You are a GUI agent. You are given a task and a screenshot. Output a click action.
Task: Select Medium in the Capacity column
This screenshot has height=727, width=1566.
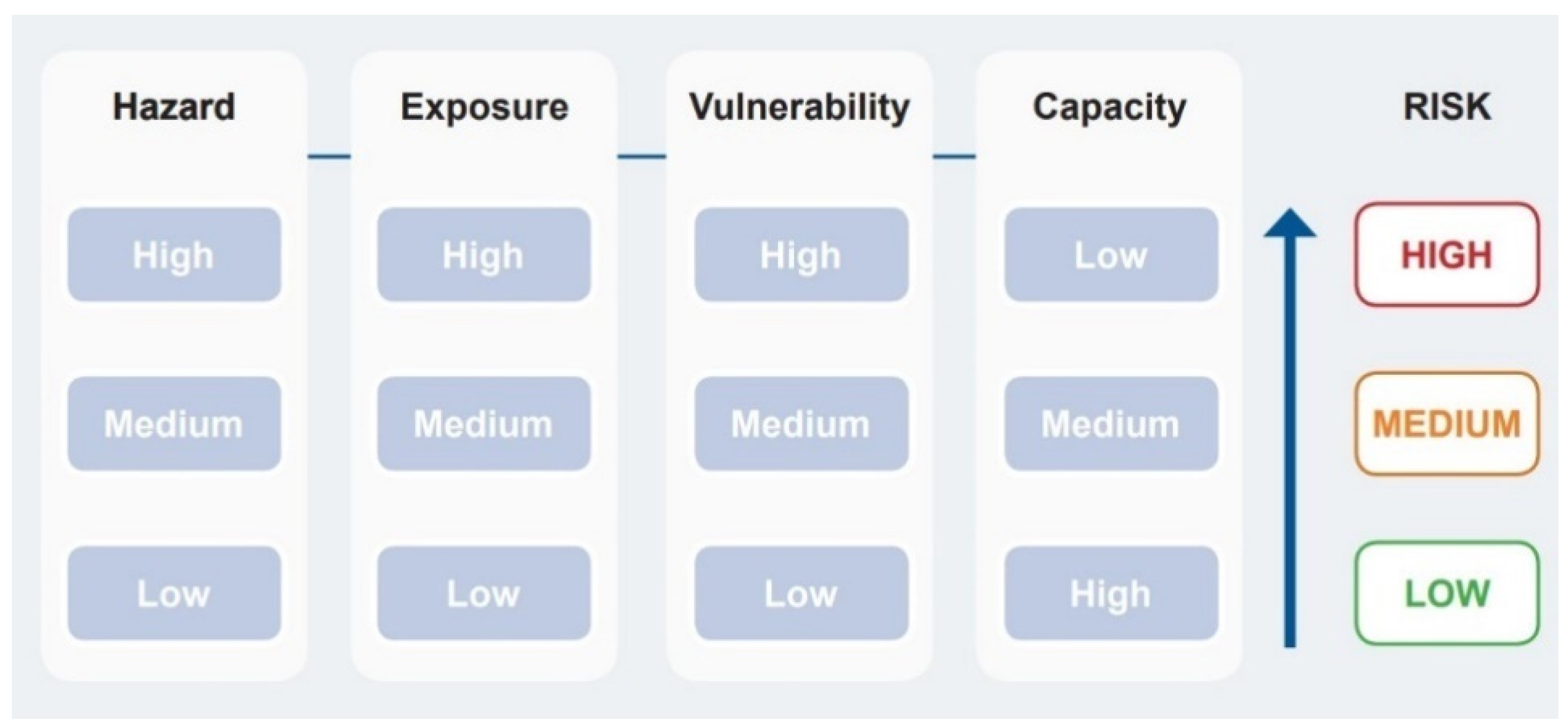pos(1111,424)
